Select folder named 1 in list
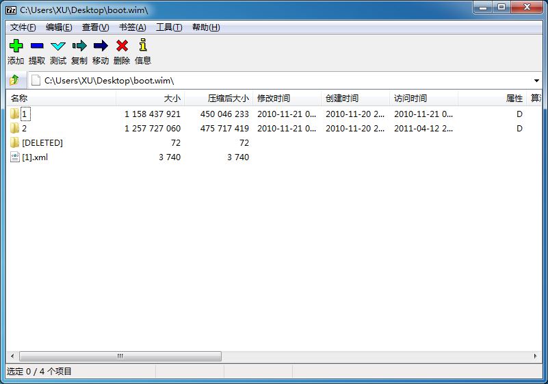Image resolution: width=548 pixels, height=384 pixels. click(24, 114)
